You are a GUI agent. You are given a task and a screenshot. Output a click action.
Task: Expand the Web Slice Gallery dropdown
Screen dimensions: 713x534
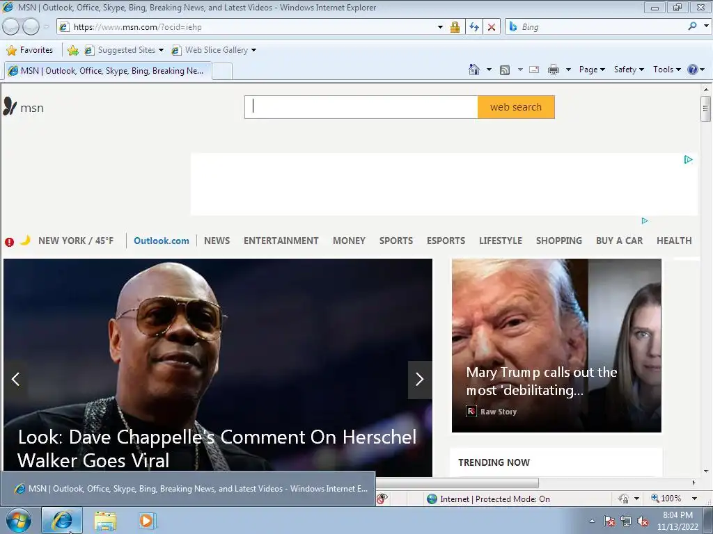coord(253,50)
